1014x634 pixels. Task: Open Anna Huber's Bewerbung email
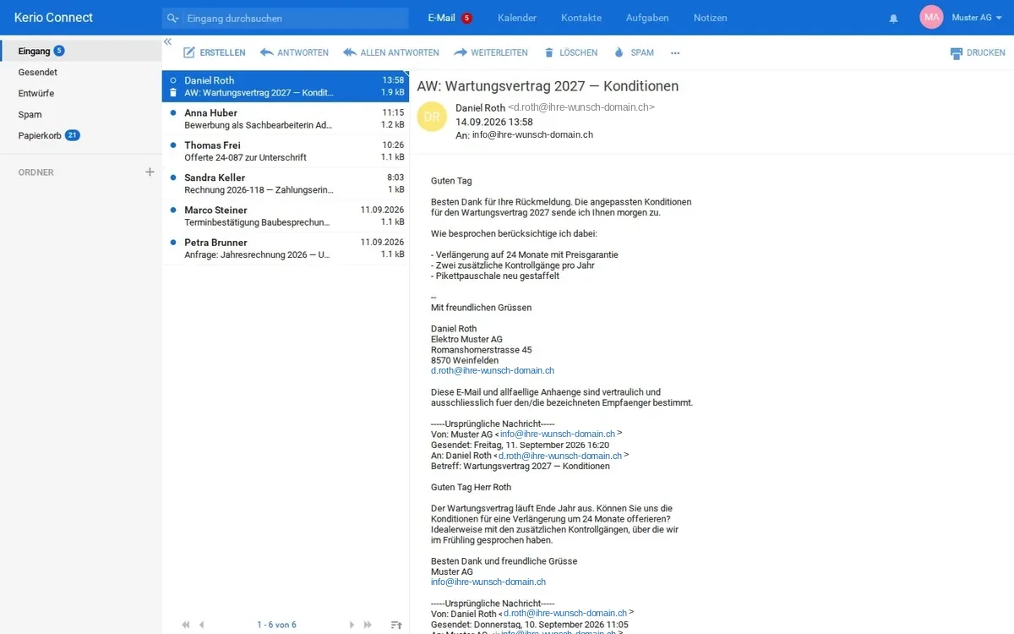point(286,118)
